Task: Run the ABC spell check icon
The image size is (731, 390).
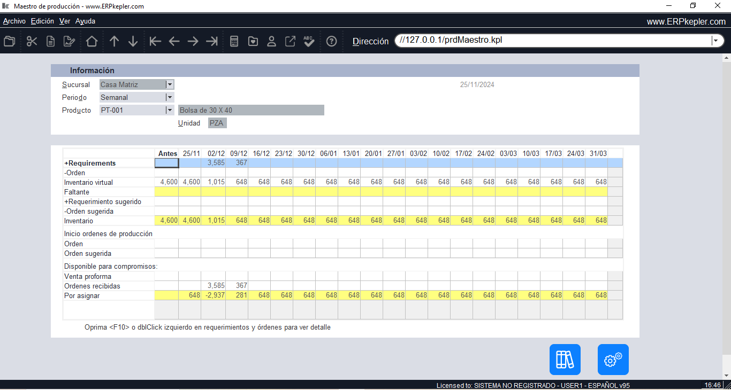Action: (x=309, y=41)
